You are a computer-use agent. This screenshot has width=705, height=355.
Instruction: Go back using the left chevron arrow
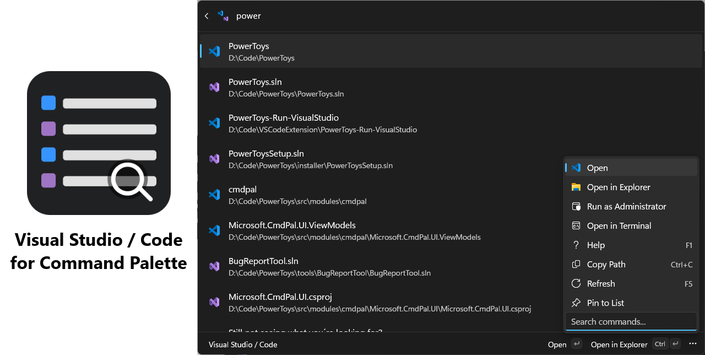[x=207, y=16]
